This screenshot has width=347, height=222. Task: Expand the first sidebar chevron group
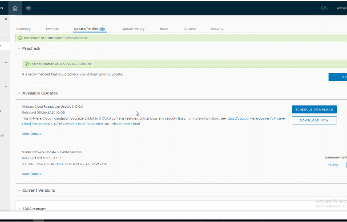(x=6, y=38)
